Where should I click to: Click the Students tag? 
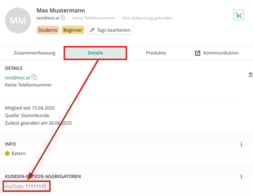(48, 30)
